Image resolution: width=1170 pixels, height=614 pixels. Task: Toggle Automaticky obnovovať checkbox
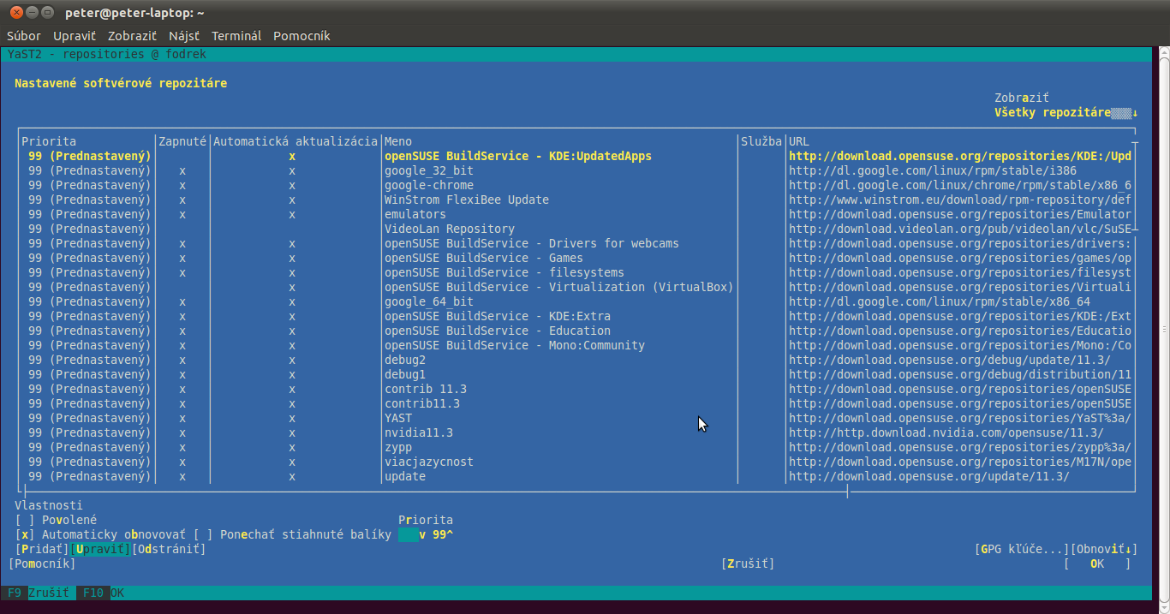coord(101,534)
